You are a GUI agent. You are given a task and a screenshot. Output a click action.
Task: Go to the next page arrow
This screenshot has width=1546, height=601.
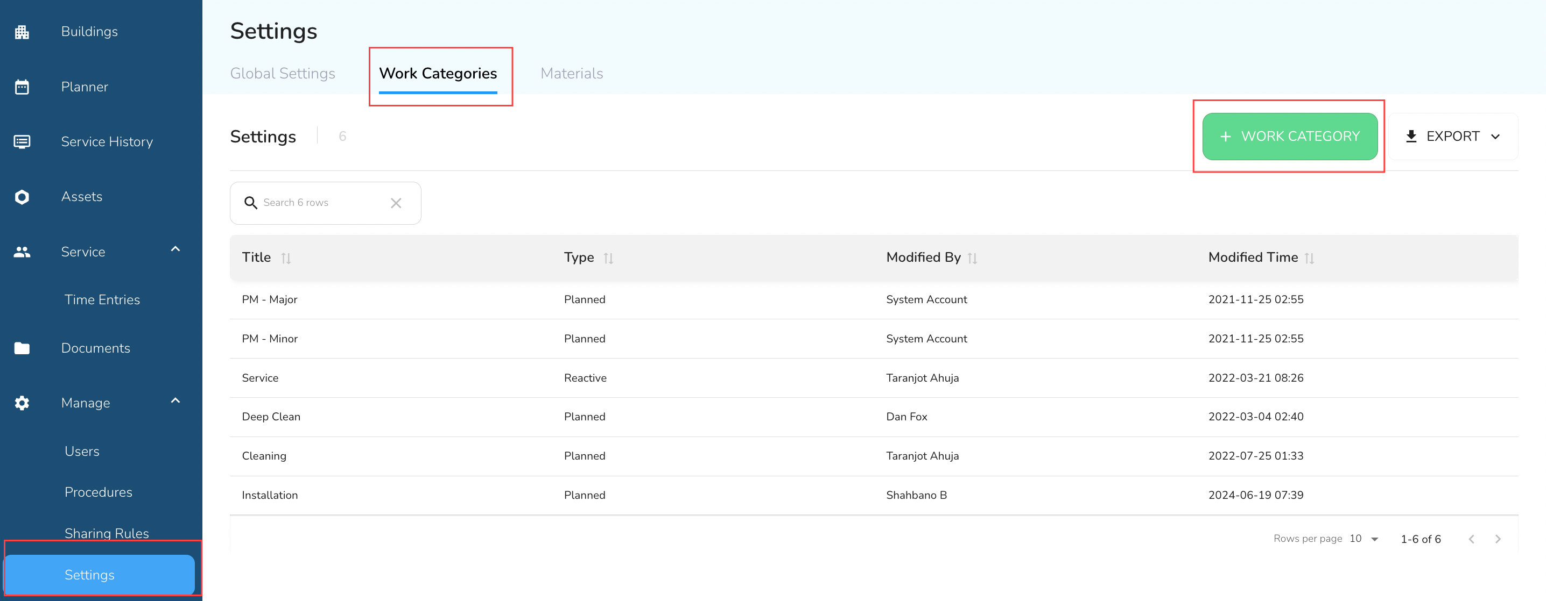click(1498, 539)
